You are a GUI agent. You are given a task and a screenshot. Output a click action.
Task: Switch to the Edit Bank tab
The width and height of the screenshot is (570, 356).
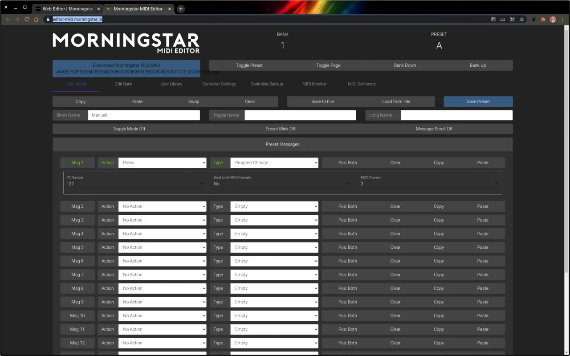124,84
